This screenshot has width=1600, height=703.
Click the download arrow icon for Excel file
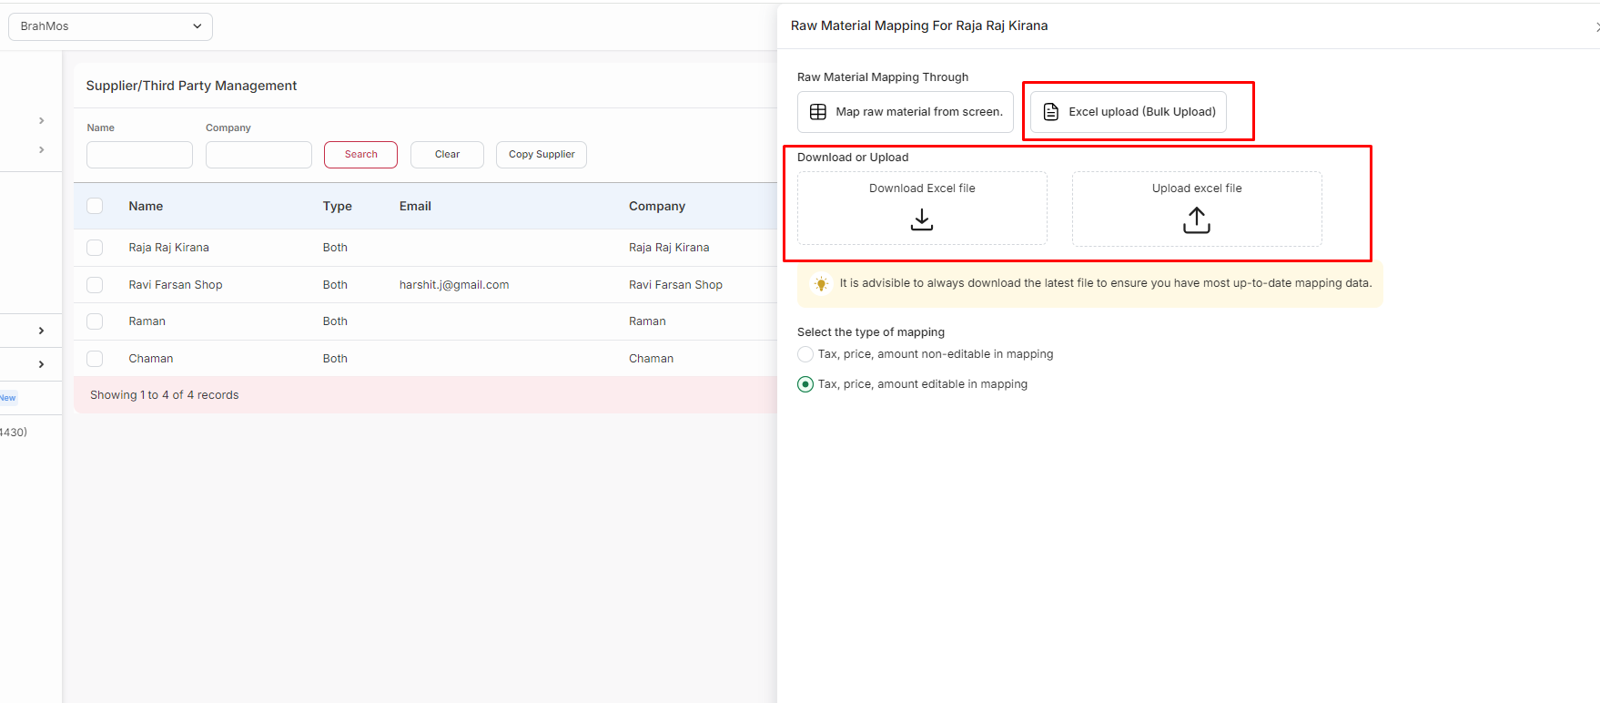[922, 219]
